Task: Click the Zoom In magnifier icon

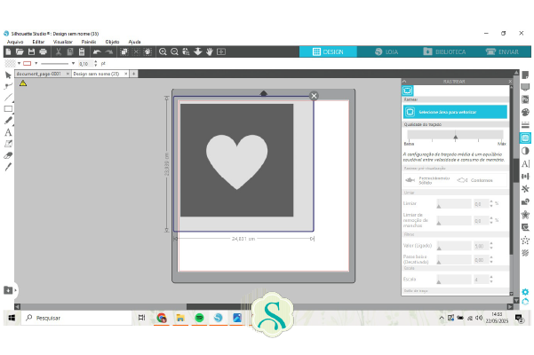Action: [x=163, y=51]
